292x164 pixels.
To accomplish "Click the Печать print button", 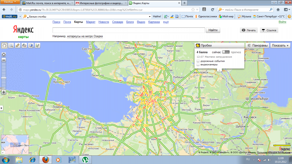I will coord(249,30).
